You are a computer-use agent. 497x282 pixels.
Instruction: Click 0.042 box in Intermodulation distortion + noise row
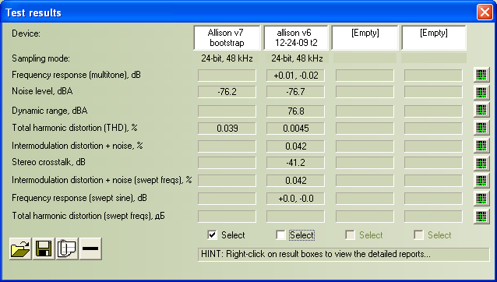pyautogui.click(x=295, y=146)
